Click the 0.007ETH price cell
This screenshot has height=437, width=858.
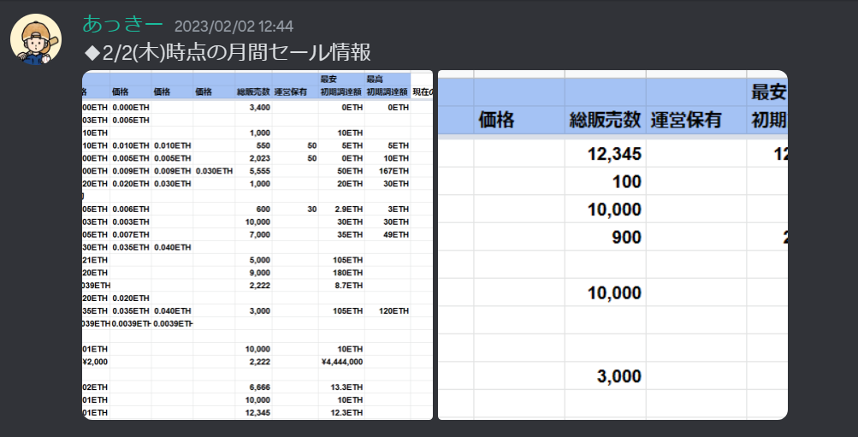click(x=131, y=234)
